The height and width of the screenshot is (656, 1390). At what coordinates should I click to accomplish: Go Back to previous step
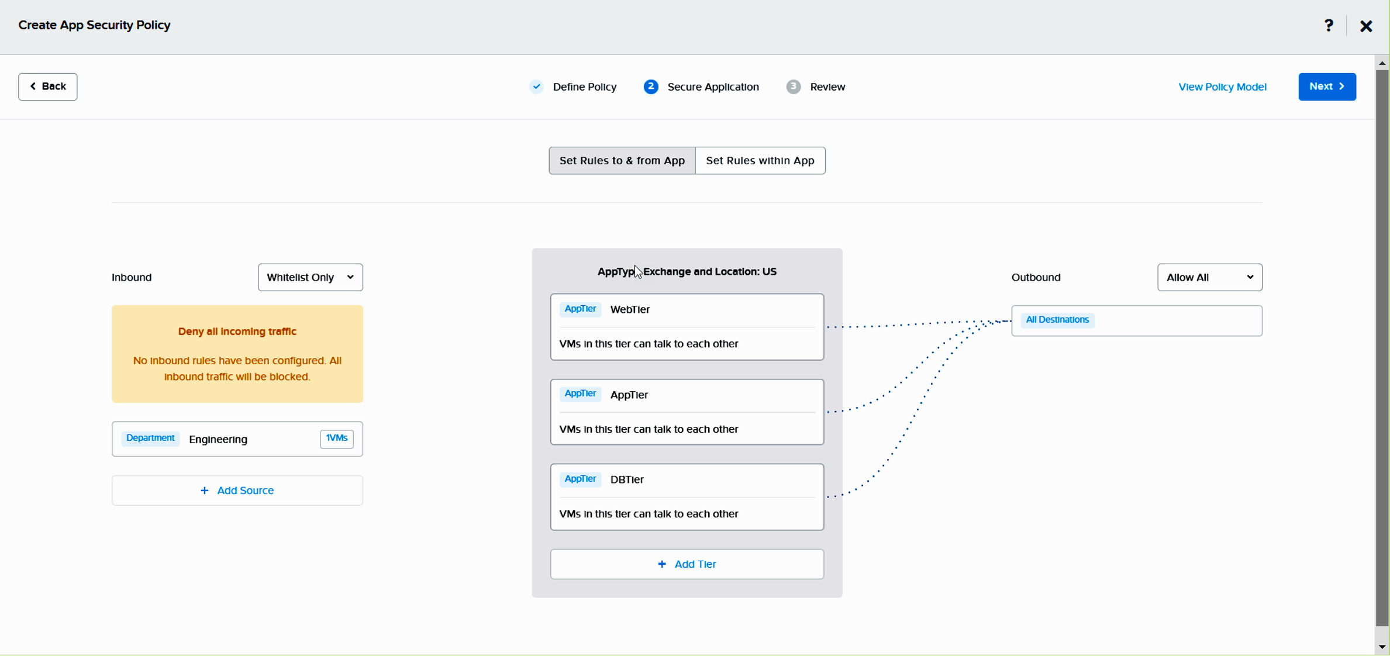48,87
